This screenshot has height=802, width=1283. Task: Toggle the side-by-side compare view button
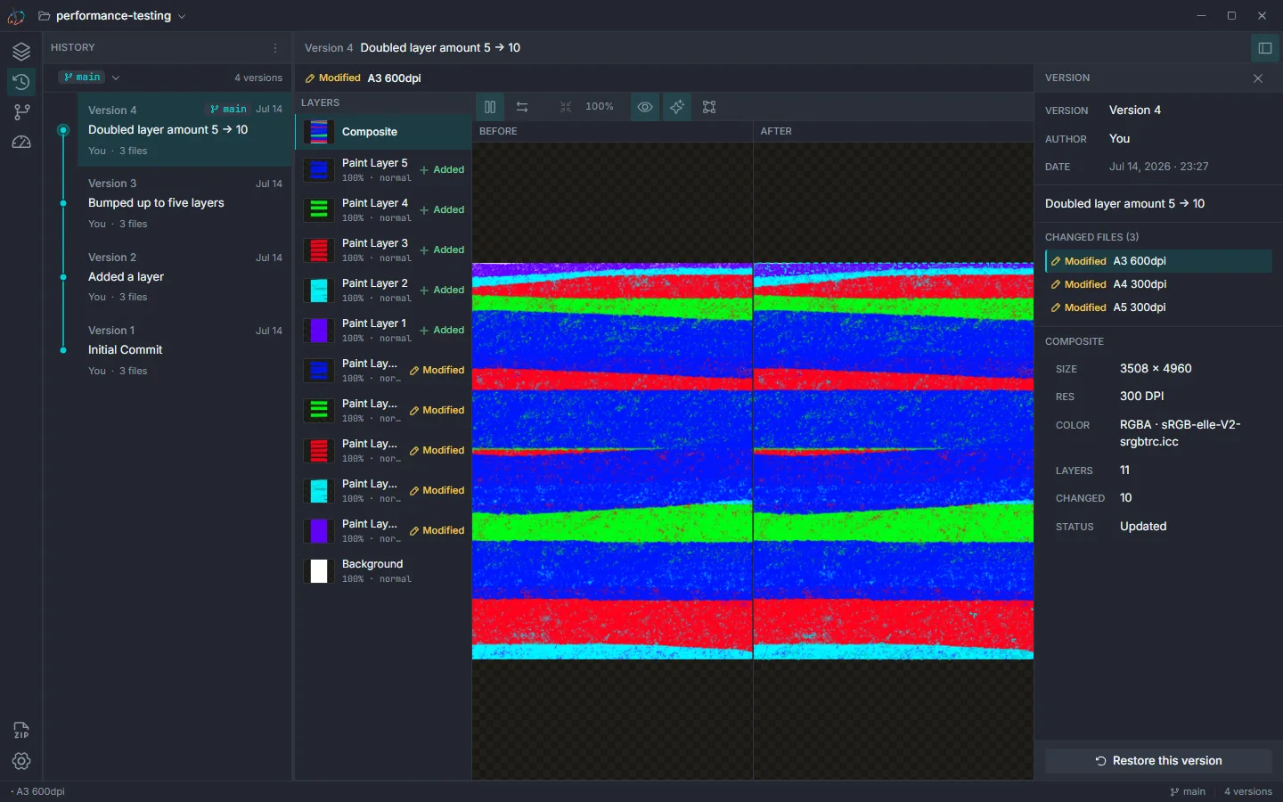coord(490,107)
